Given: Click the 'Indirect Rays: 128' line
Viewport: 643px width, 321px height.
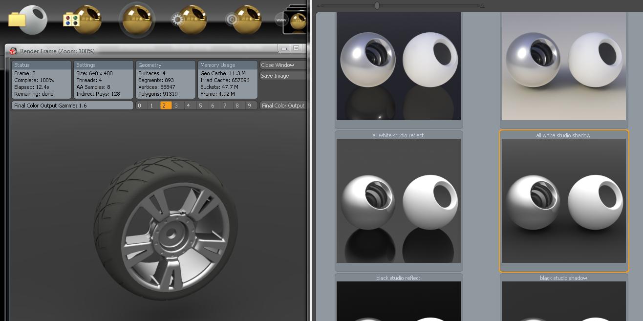Looking at the screenshot, I should tap(98, 94).
